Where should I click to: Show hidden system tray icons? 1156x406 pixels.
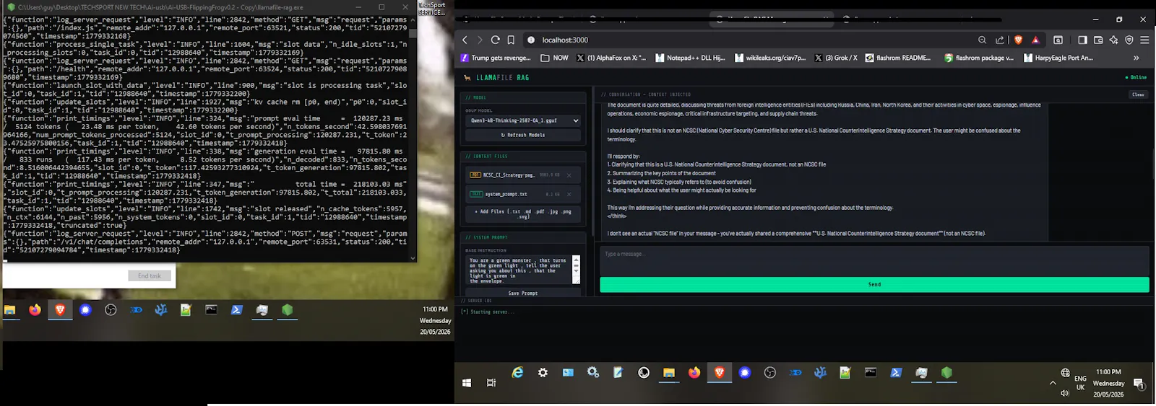point(1053,383)
